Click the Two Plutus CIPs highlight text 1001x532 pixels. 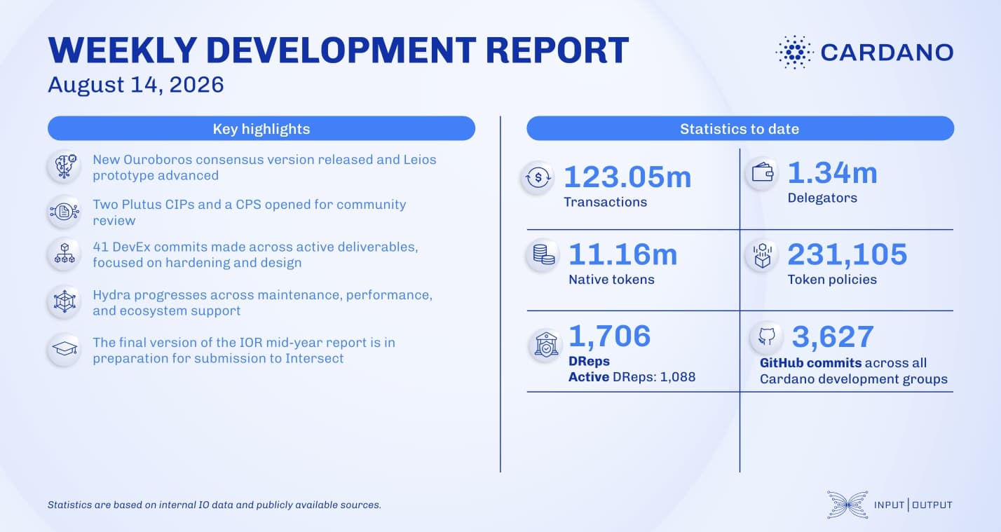(x=250, y=212)
